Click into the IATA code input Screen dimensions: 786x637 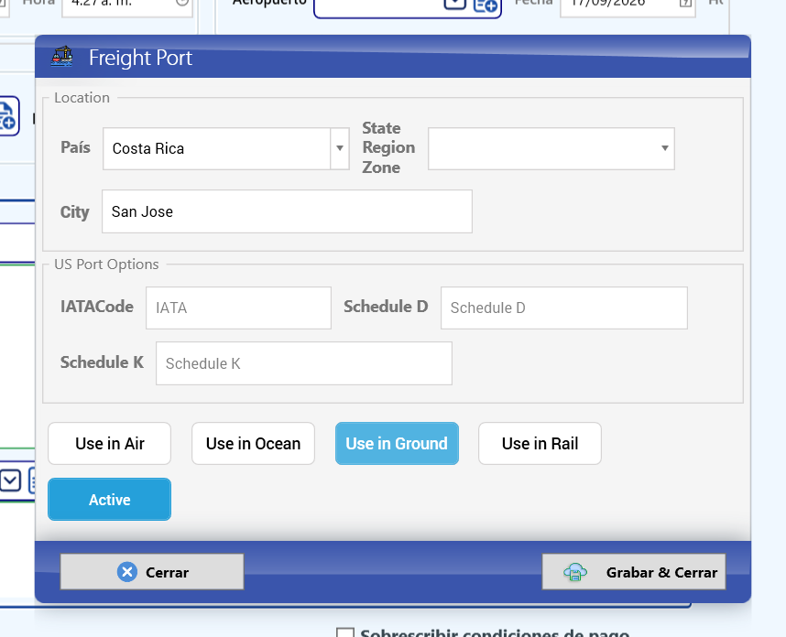pyautogui.click(x=238, y=308)
